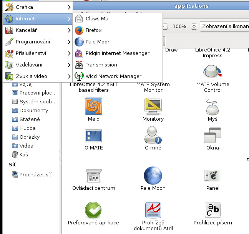Image resolution: width=249 pixels, height=234 pixels.
Task: Expand the Příslušenství submenu arrow
Action: [69, 53]
